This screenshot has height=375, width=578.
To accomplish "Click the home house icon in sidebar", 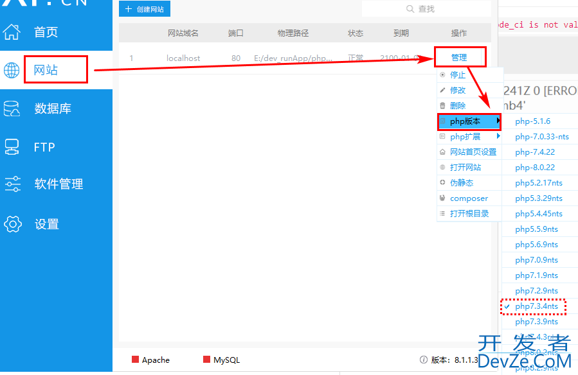I will (x=12, y=31).
